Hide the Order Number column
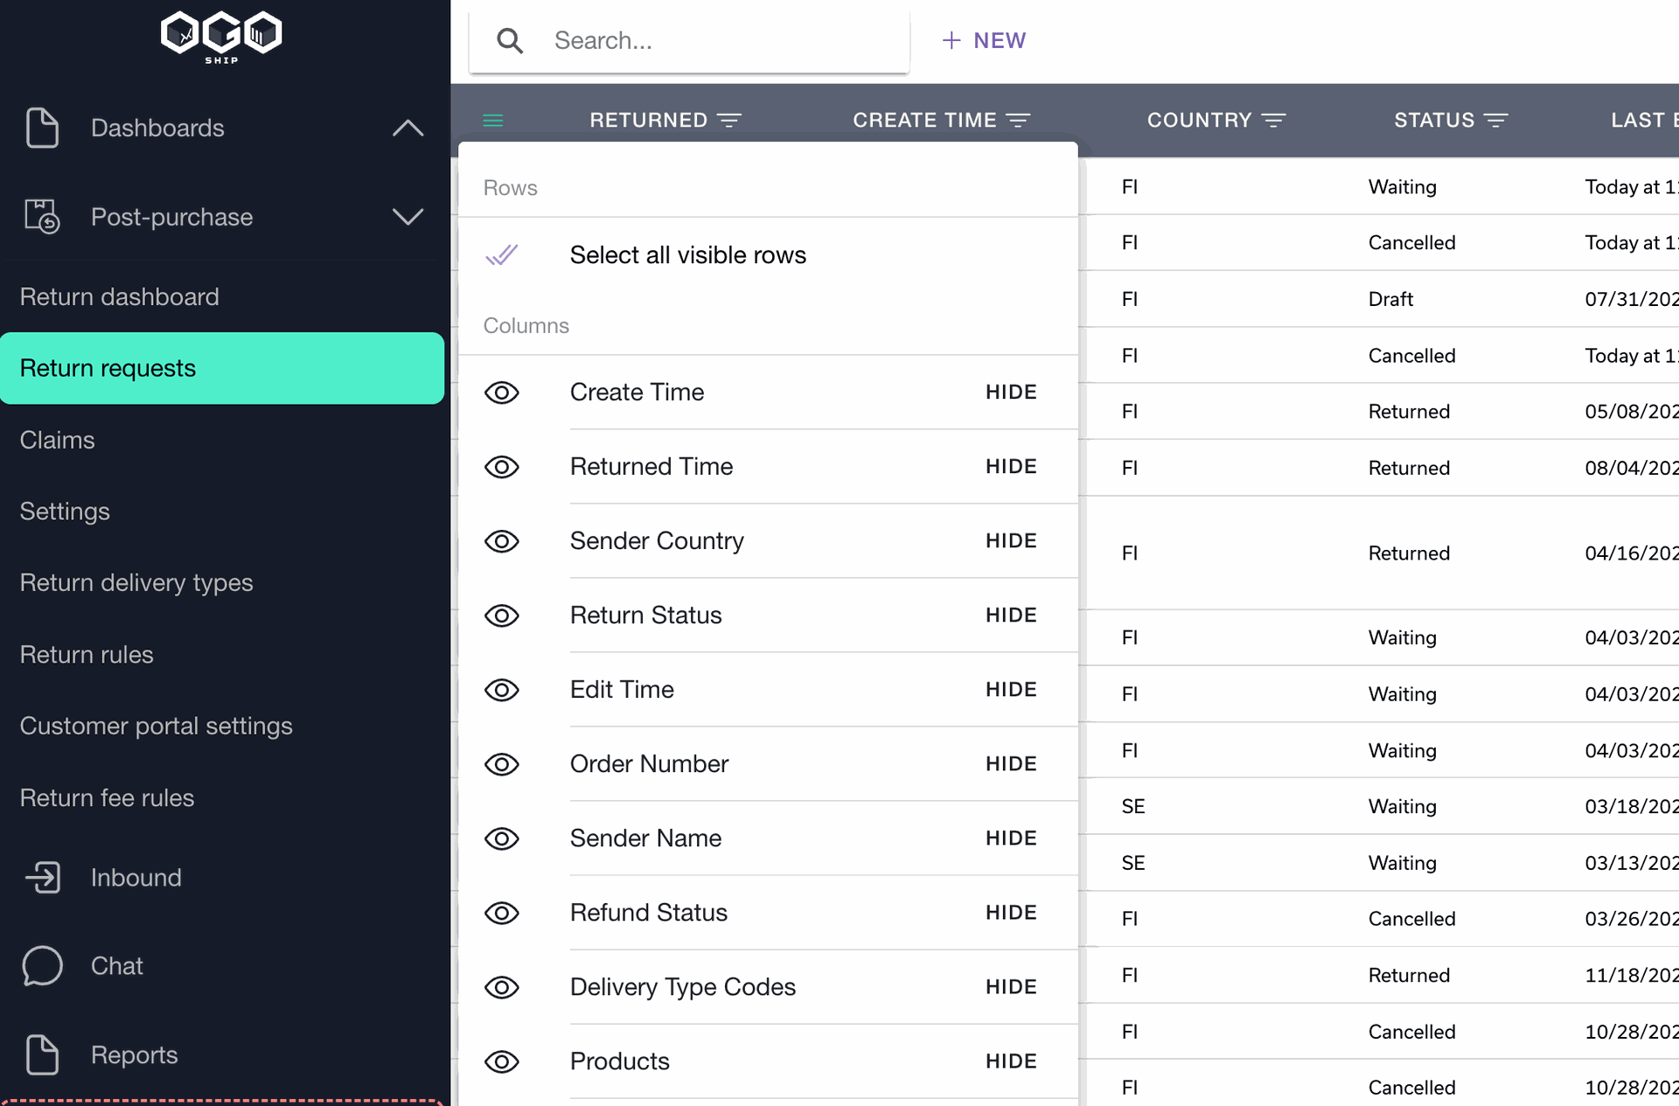The image size is (1679, 1106). click(x=1011, y=764)
